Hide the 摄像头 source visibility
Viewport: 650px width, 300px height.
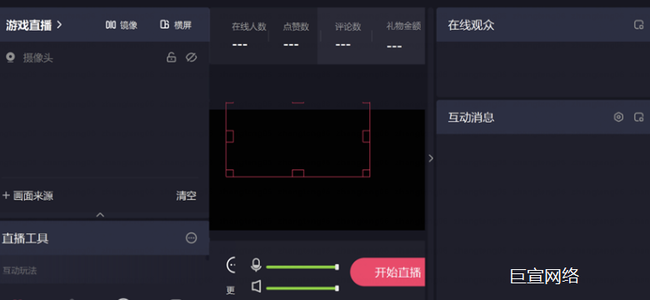tap(191, 57)
